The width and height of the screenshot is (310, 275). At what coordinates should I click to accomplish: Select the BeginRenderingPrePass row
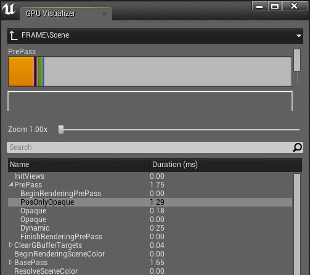click(x=150, y=194)
